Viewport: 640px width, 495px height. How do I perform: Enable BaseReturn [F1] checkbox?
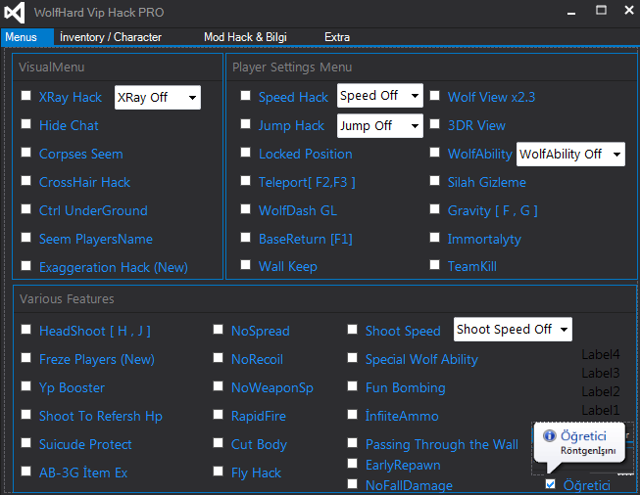point(245,238)
